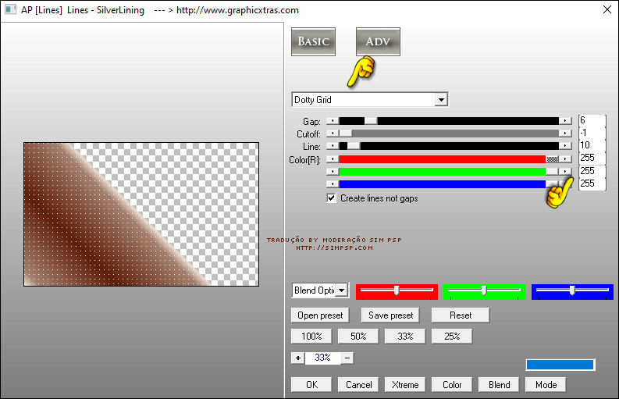Expand the Blend Options dropdown
The width and height of the screenshot is (619, 399).
click(x=340, y=290)
